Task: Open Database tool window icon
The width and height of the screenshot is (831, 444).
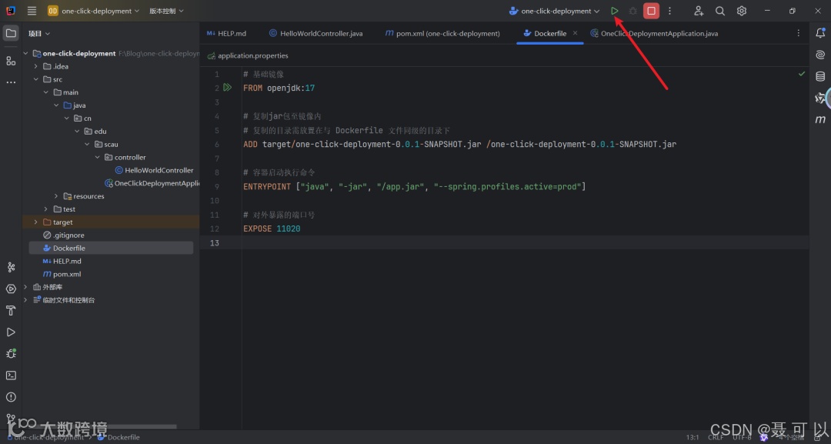Action: coord(820,76)
